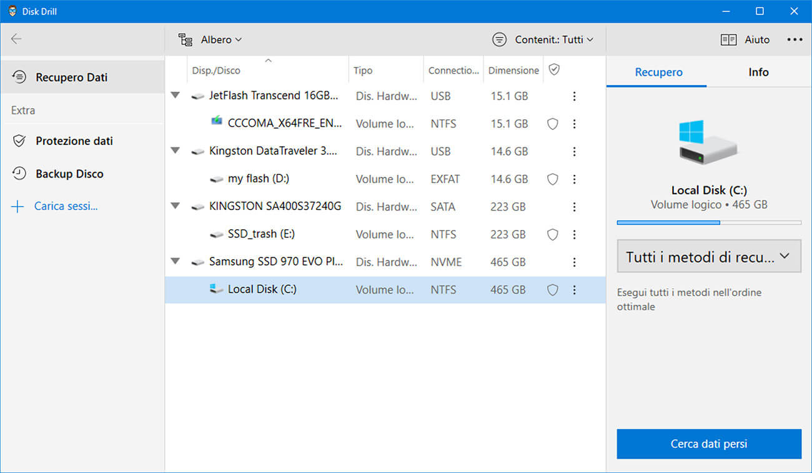Open the SSD_trash (E:) row options menu
The image size is (812, 473).
tap(574, 234)
